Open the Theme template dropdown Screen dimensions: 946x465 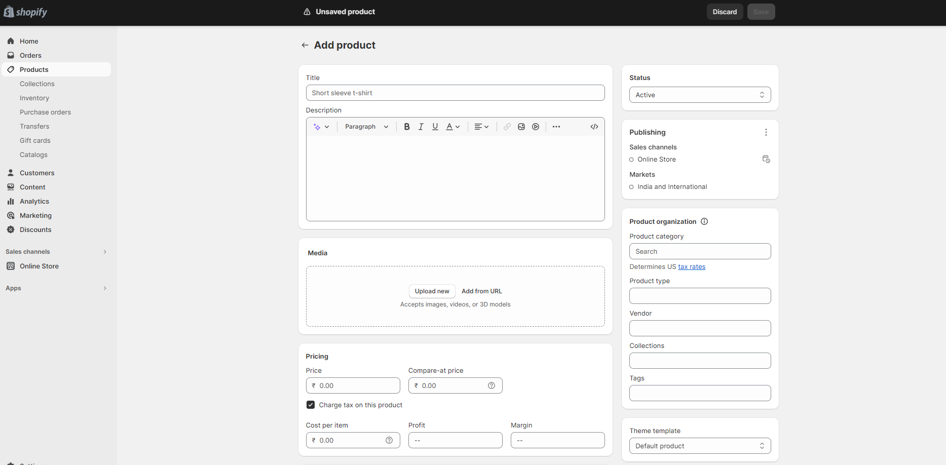(x=700, y=446)
